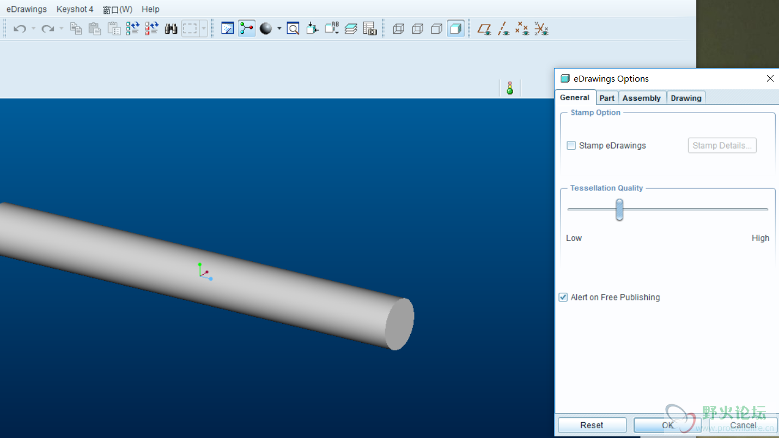
Task: Click the red Regeneration manager icon
Action: click(x=151, y=28)
